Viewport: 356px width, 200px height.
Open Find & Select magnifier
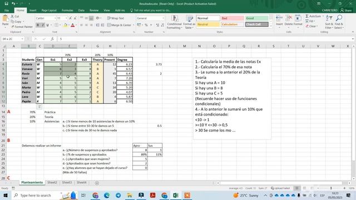[x=339, y=22]
